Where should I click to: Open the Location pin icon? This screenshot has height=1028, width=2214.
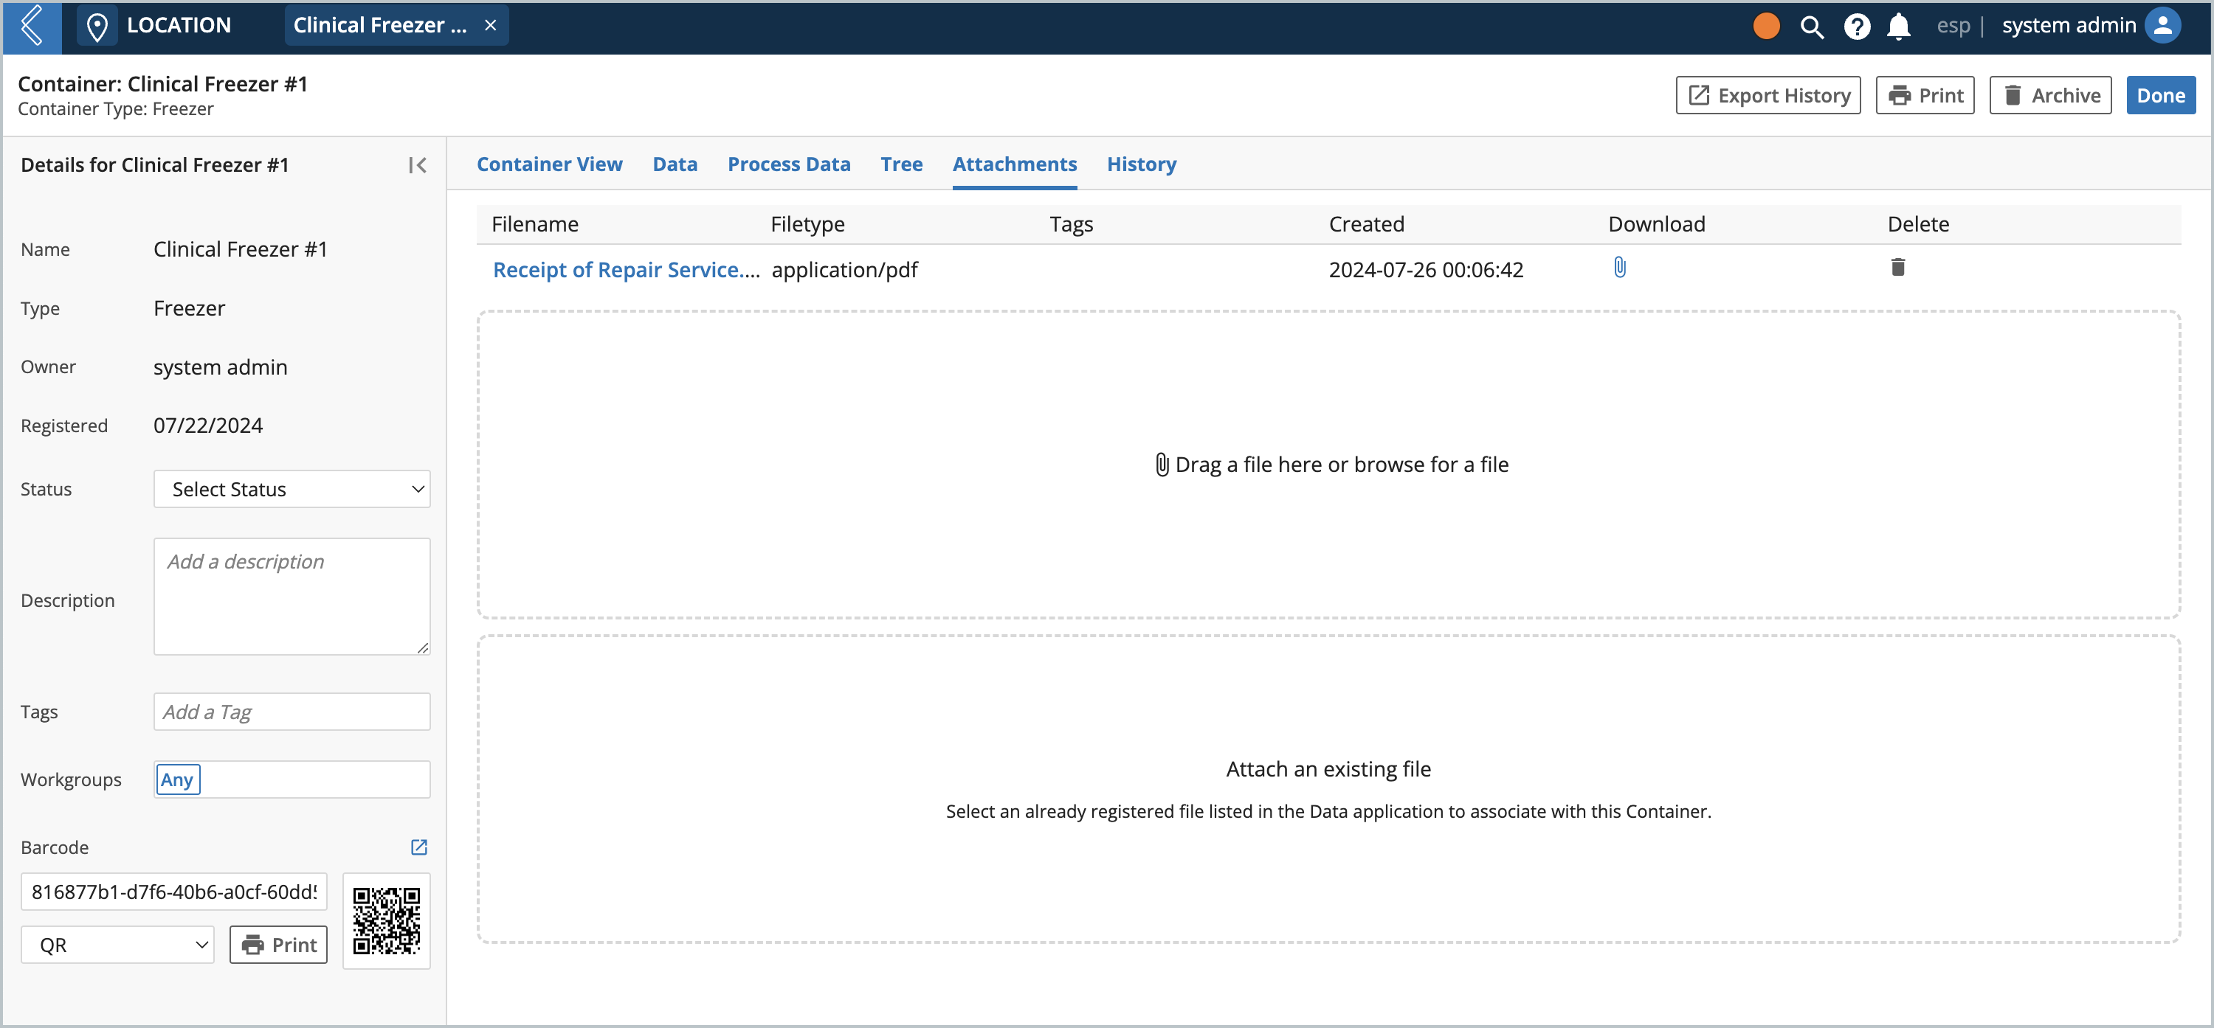pos(97,27)
